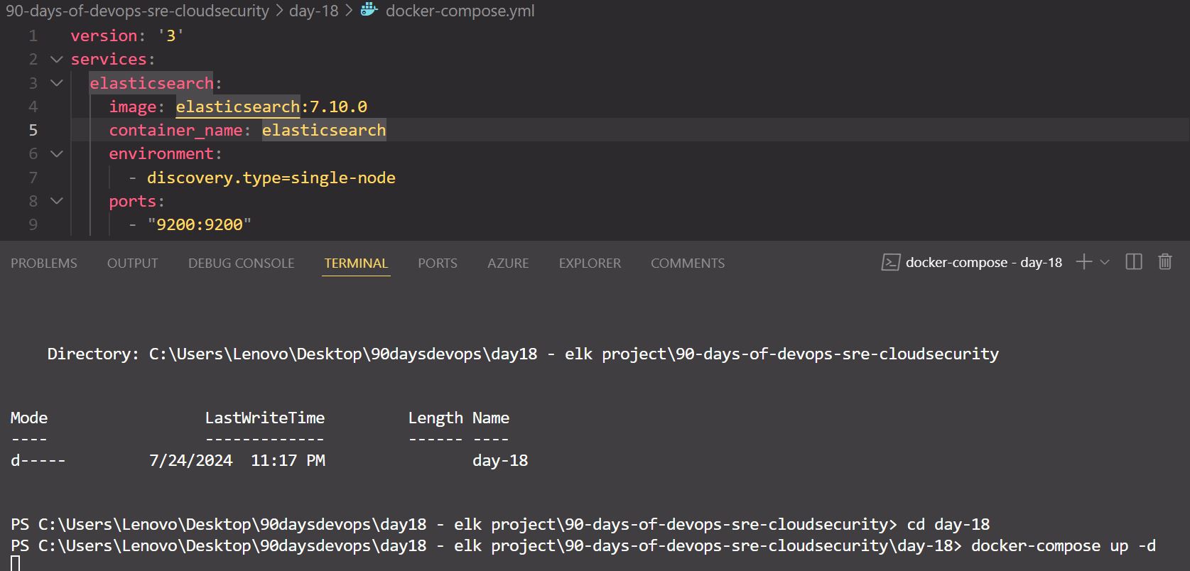Select the docker-compose - day-18 terminal label
Viewport: 1190px width, 571px height.
[984, 262]
